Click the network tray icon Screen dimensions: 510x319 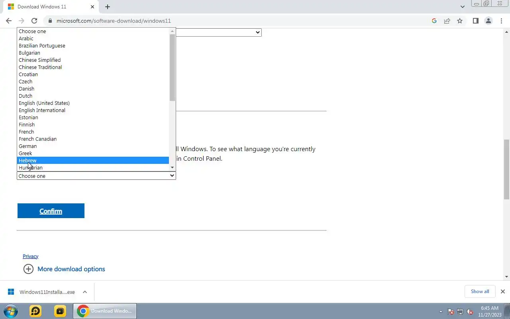click(460, 312)
